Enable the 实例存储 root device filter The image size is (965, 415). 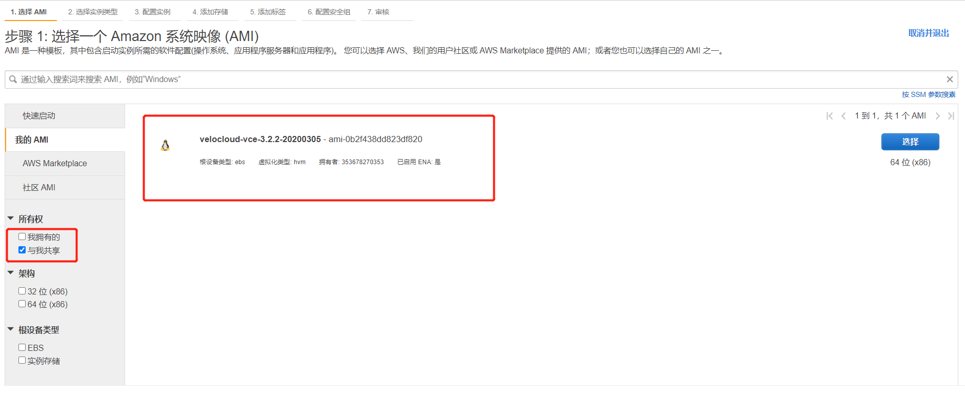22,360
